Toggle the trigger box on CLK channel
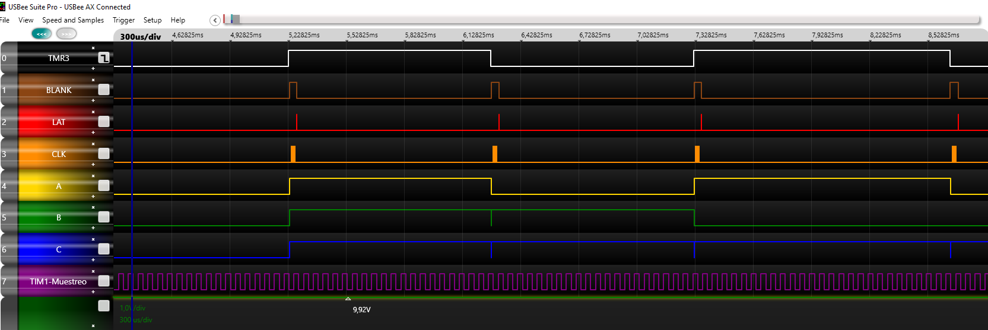Image resolution: width=988 pixels, height=330 pixels. click(104, 153)
